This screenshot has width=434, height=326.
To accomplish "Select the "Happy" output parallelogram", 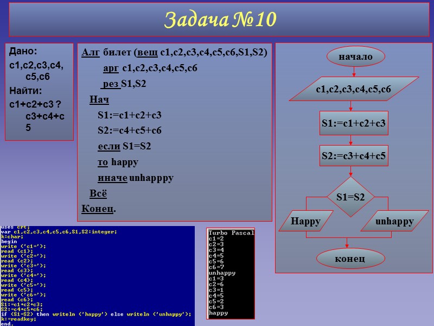I will click(x=308, y=221).
